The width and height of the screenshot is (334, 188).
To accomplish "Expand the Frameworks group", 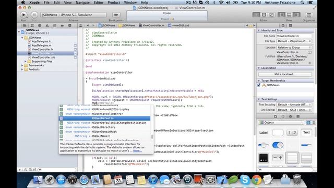I will [x=22, y=65].
